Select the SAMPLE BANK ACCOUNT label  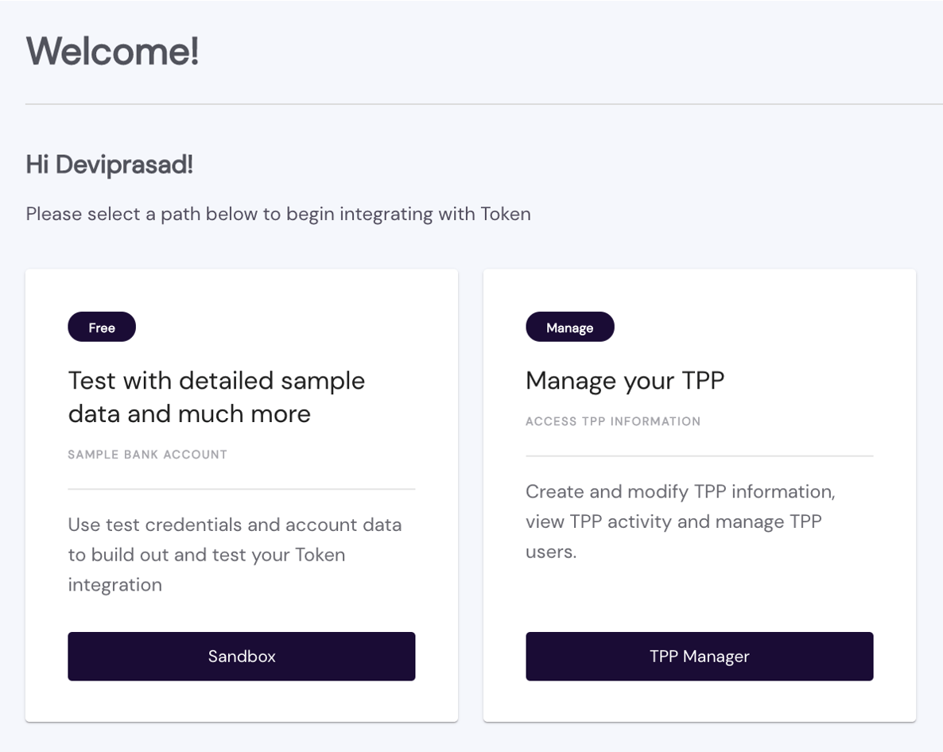[147, 455]
